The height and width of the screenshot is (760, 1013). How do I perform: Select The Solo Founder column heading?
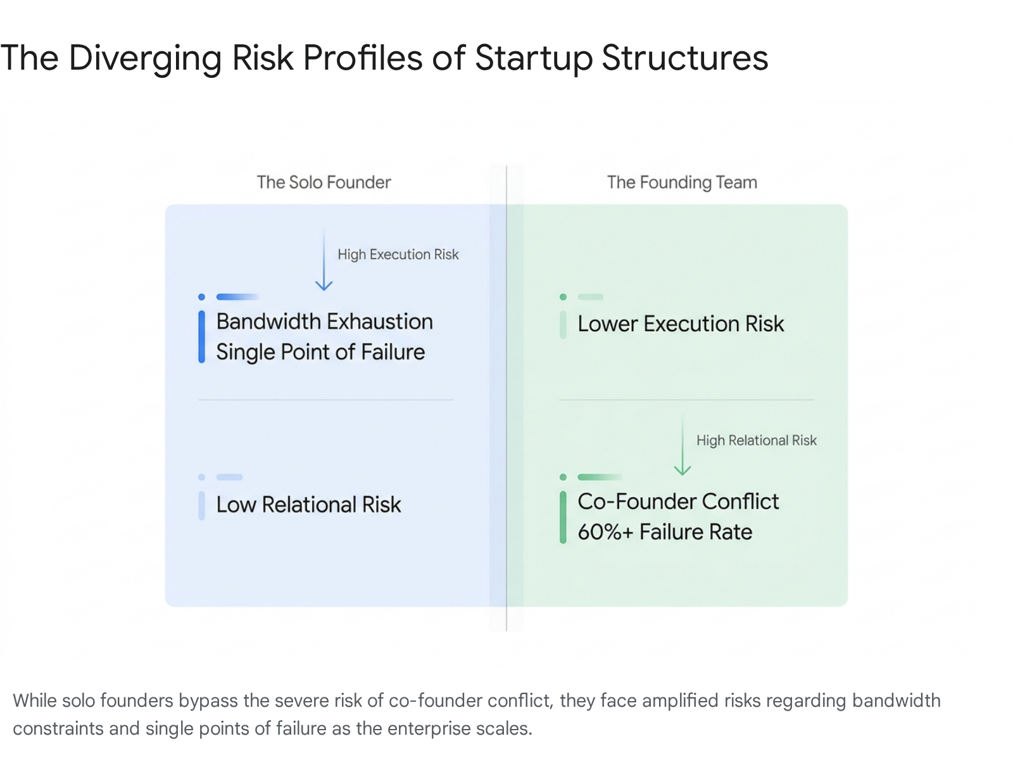[x=324, y=182]
